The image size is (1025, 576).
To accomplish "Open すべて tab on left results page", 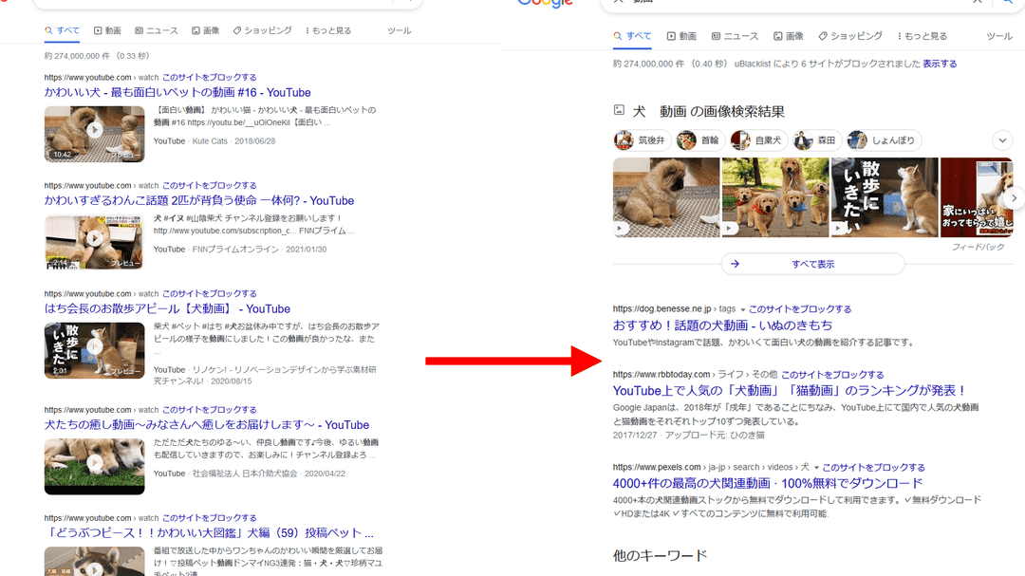I will pyautogui.click(x=62, y=30).
